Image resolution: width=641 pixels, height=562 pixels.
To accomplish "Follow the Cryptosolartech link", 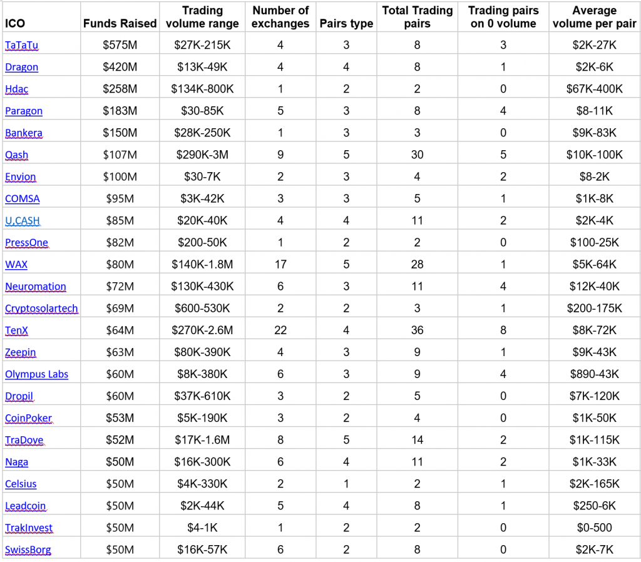I will [x=41, y=309].
